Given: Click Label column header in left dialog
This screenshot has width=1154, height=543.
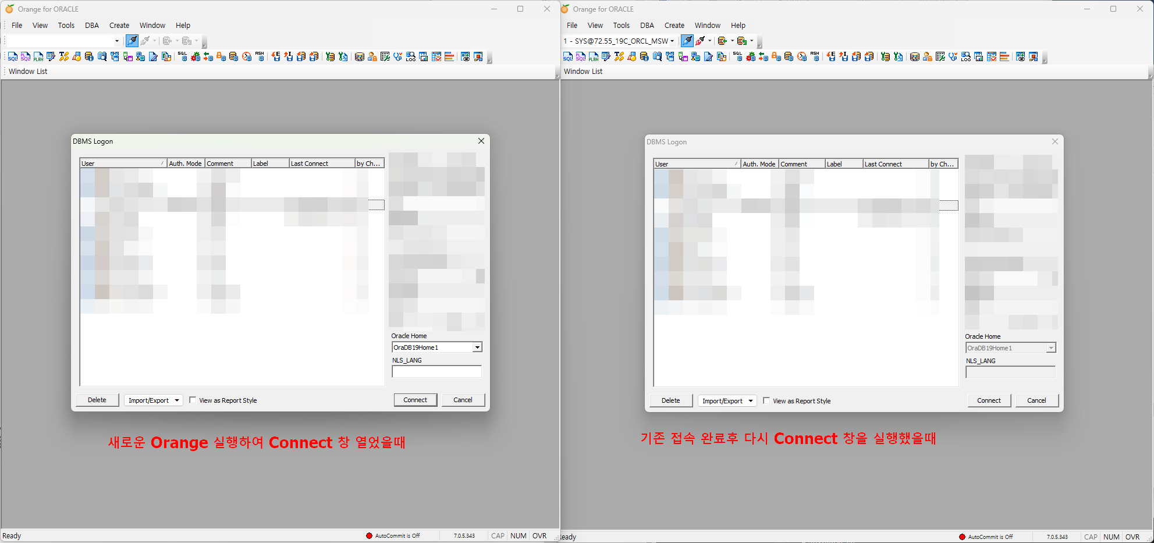Looking at the screenshot, I should coord(270,164).
